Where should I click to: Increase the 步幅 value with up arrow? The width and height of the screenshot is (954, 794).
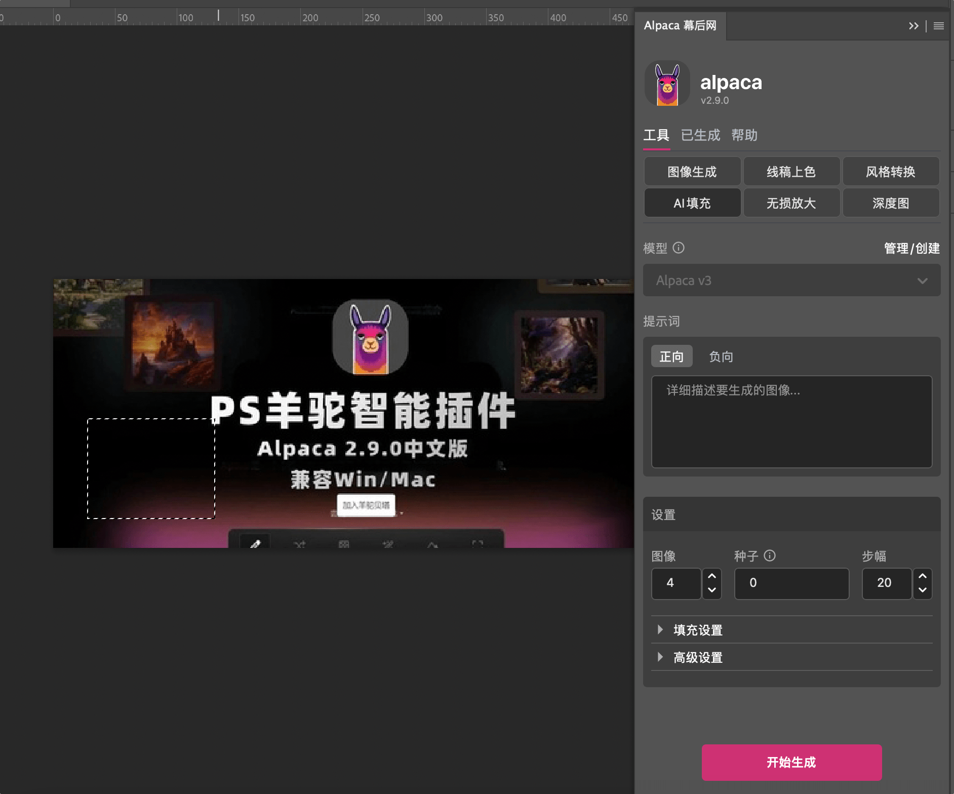[923, 576]
